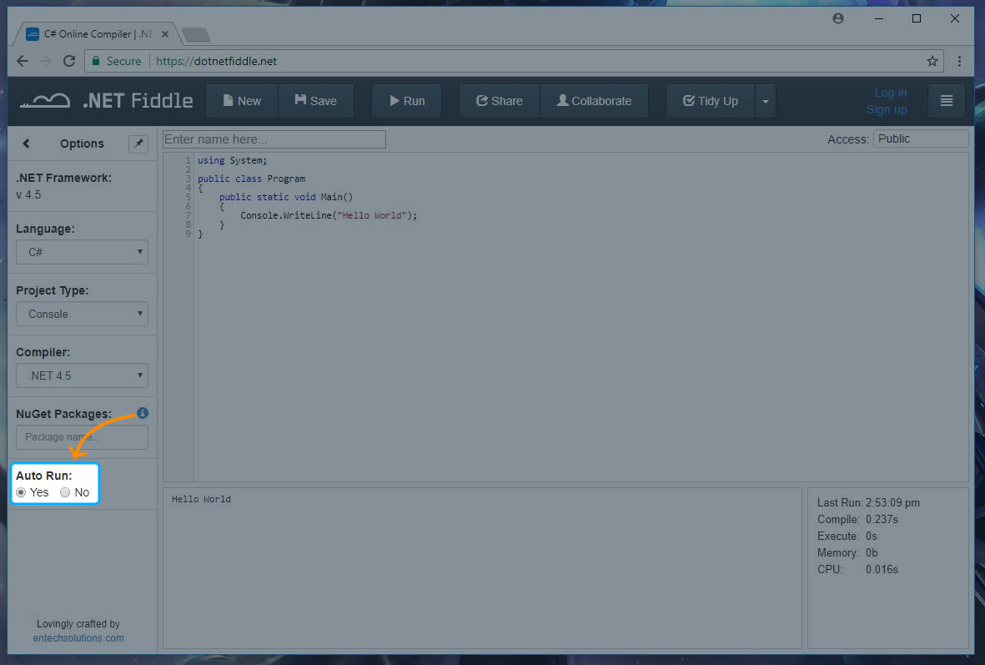The image size is (985, 665).
Task: Expand the Tidy Up dropdown arrow
Action: click(766, 101)
